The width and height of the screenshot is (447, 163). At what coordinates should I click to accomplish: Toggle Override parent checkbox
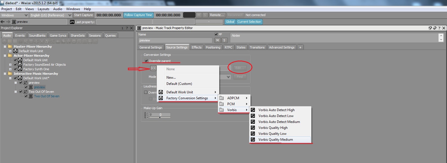coord(146,61)
